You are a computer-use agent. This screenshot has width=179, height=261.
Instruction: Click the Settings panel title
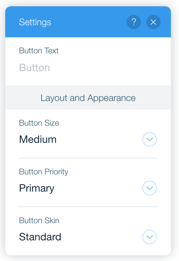[x=35, y=22]
